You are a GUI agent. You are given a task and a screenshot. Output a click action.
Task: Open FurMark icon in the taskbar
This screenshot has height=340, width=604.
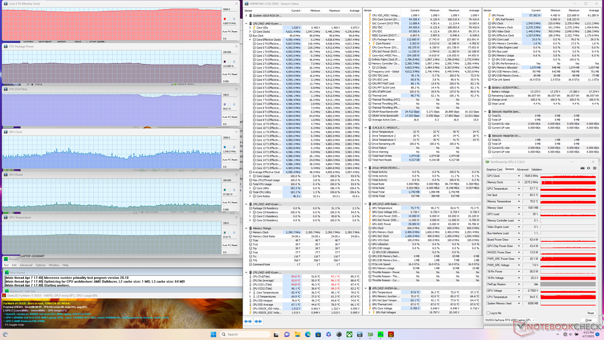coord(391,334)
